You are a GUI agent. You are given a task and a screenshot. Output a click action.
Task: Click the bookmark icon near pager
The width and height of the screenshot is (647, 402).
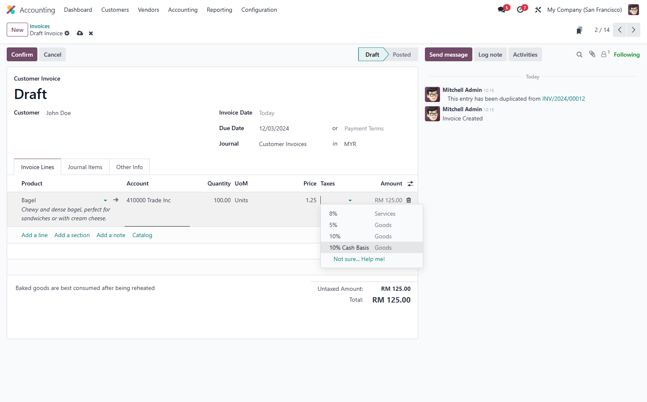(579, 30)
